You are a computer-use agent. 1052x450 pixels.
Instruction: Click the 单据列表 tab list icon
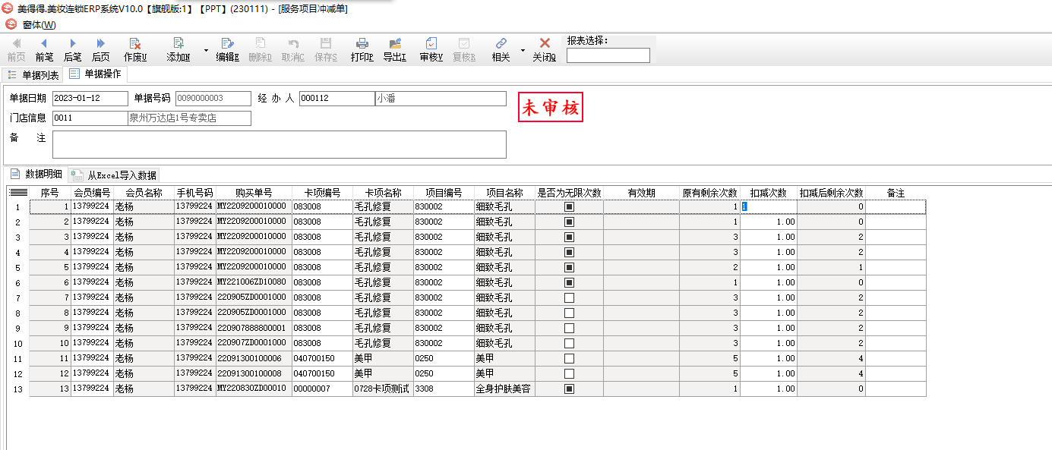[x=12, y=75]
